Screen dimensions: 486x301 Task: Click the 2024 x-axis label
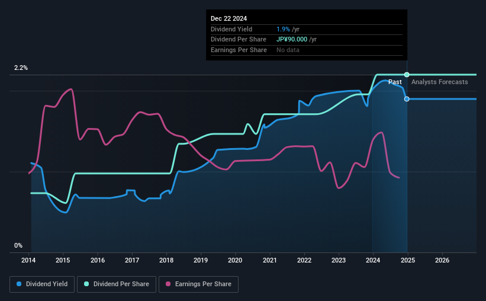(373, 260)
